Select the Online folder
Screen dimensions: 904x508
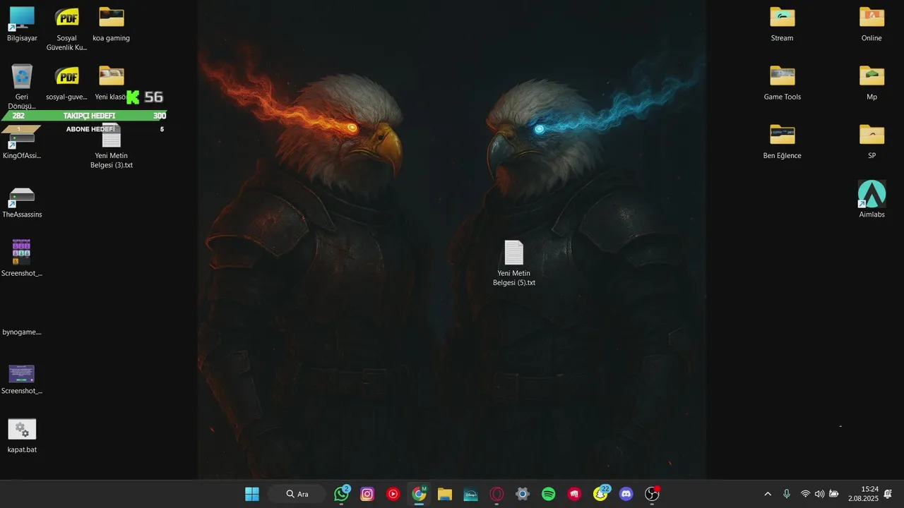pyautogui.click(x=872, y=23)
